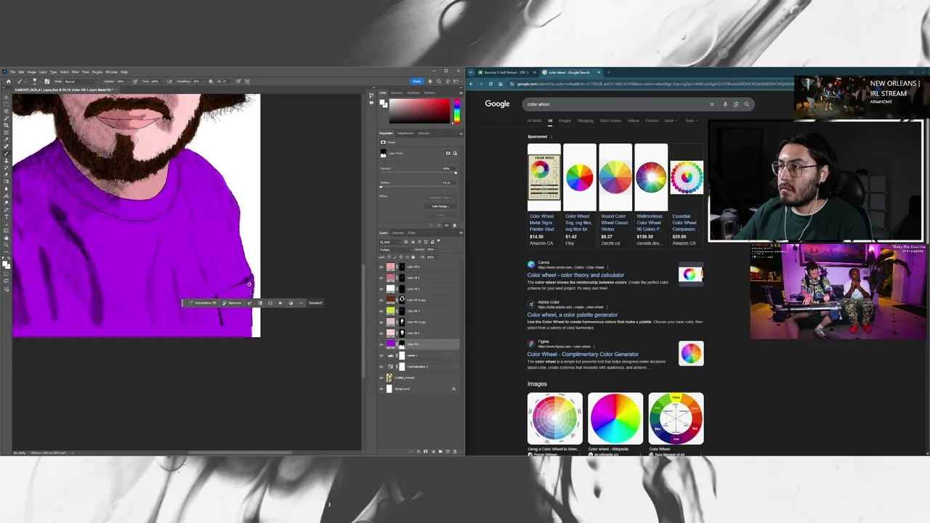Screen dimensions: 930x523
Task: Select the Zoom tool in toolbar
Action: (x=7, y=245)
